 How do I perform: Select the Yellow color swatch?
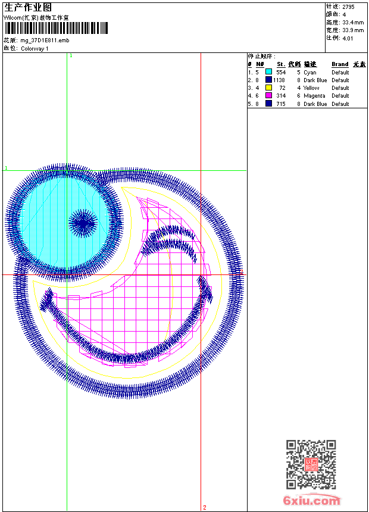pyautogui.click(x=268, y=88)
